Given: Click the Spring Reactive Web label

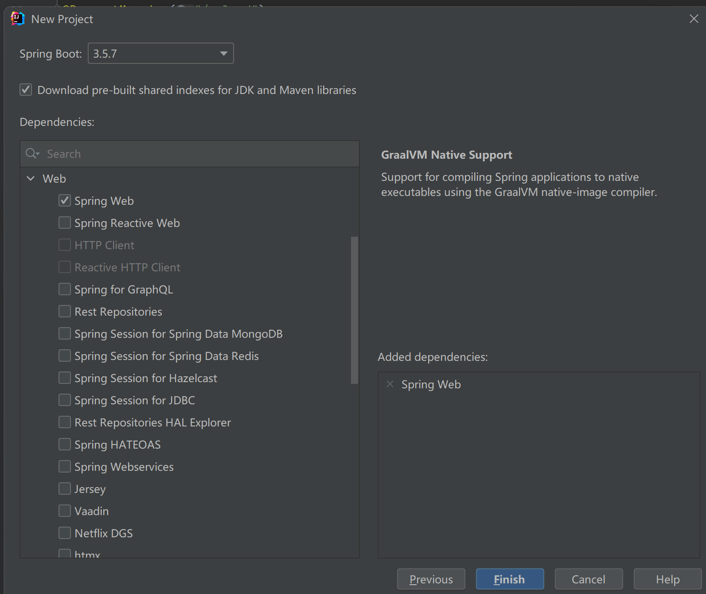Looking at the screenshot, I should (127, 223).
